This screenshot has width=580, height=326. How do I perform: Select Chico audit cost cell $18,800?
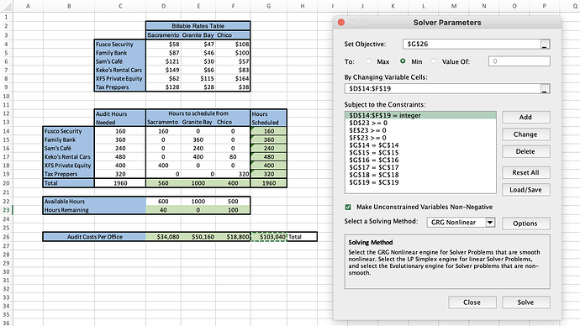tap(234, 237)
